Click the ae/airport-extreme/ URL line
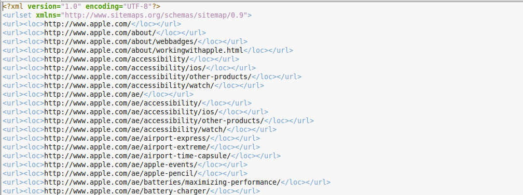Image resolution: width=523 pixels, height=195 pixels. tap(131, 147)
